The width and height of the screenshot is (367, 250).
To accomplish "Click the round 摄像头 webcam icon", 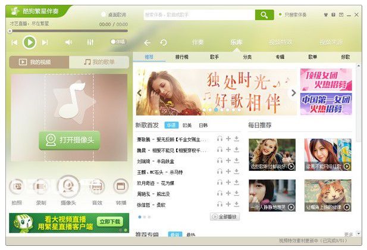I will (68, 187).
